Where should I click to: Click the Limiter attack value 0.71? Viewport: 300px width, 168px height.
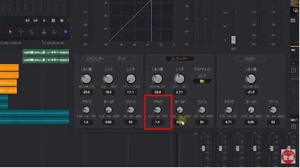(x=228, y=122)
